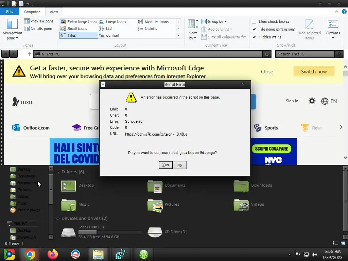Image resolution: width=348 pixels, height=261 pixels.
Task: Advance msn shortcuts with right arrow
Action: pyautogui.click(x=341, y=127)
